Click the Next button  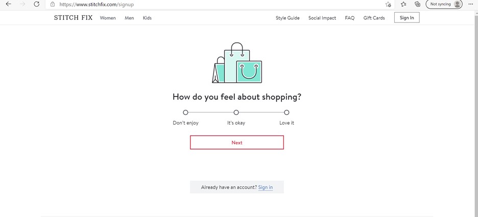coord(237,142)
